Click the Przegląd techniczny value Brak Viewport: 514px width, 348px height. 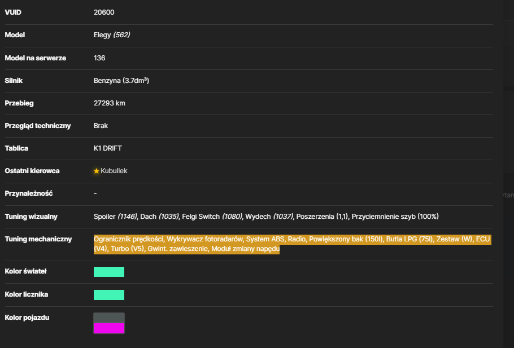tap(101, 126)
